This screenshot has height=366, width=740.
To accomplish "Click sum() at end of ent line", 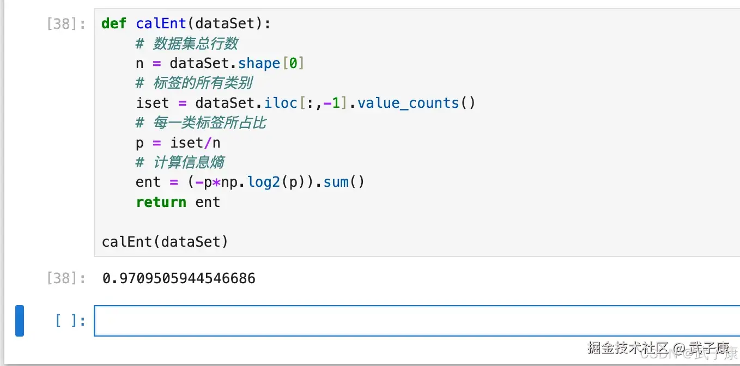I will tap(343, 182).
